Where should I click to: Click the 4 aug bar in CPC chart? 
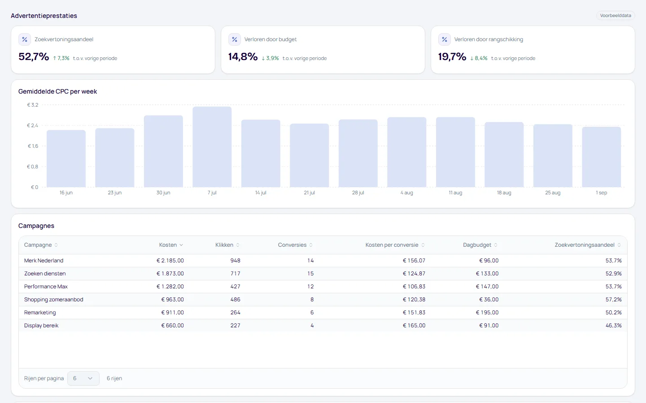(x=407, y=152)
